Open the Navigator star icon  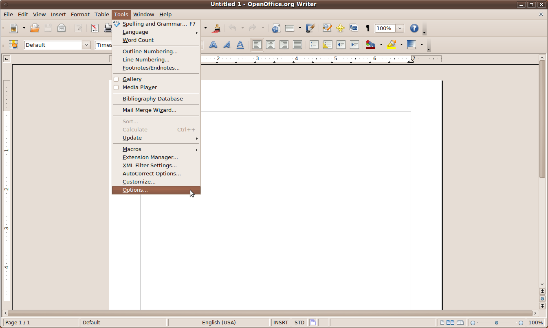coord(340,28)
